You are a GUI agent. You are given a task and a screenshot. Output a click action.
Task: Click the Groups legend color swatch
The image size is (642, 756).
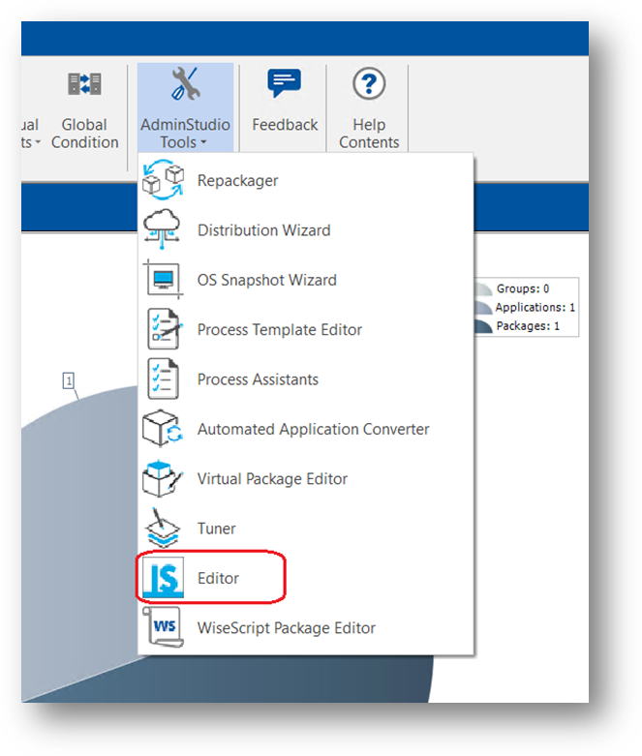pyautogui.click(x=483, y=288)
